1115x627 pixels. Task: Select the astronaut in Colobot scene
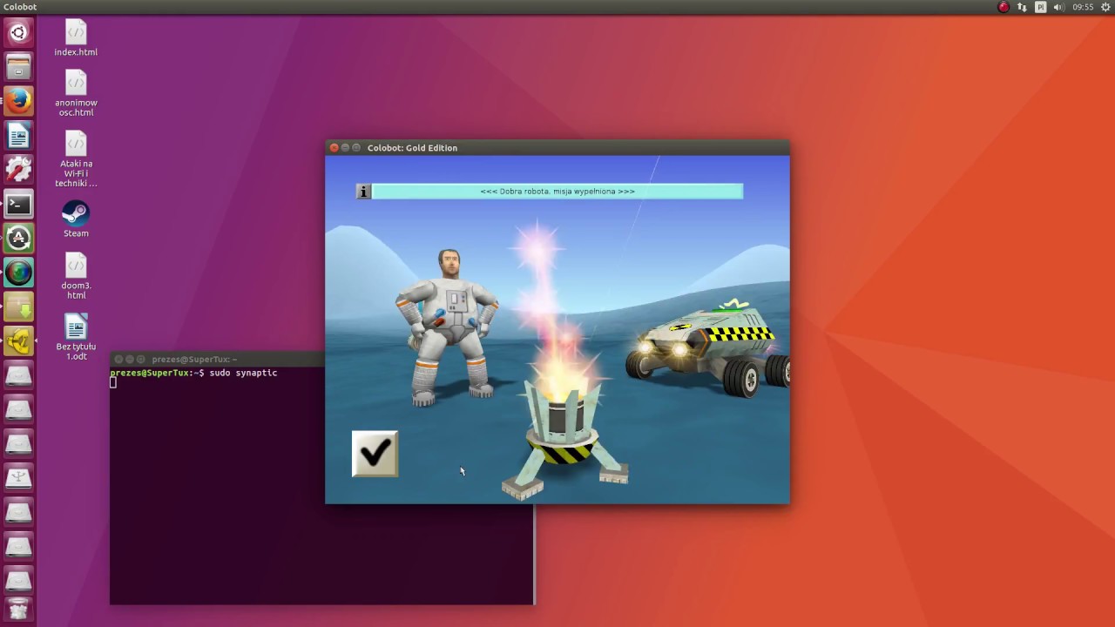[x=447, y=327]
